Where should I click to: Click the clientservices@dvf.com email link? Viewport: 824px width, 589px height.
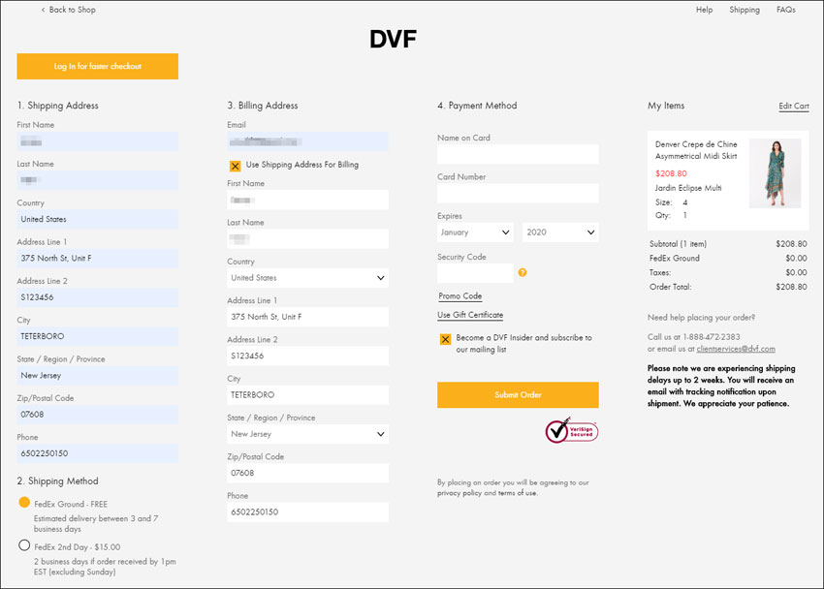(x=736, y=349)
